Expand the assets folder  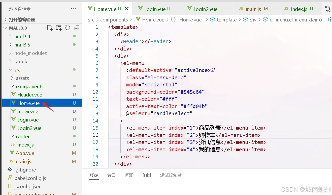point(42,78)
